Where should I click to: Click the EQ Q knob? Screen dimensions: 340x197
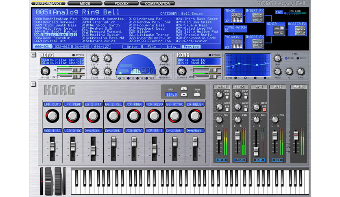coord(289,71)
